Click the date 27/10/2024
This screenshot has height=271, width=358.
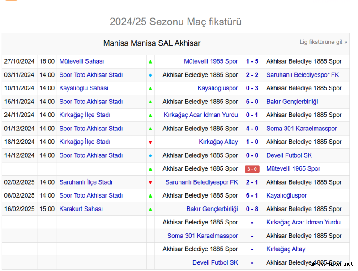click(x=19, y=61)
